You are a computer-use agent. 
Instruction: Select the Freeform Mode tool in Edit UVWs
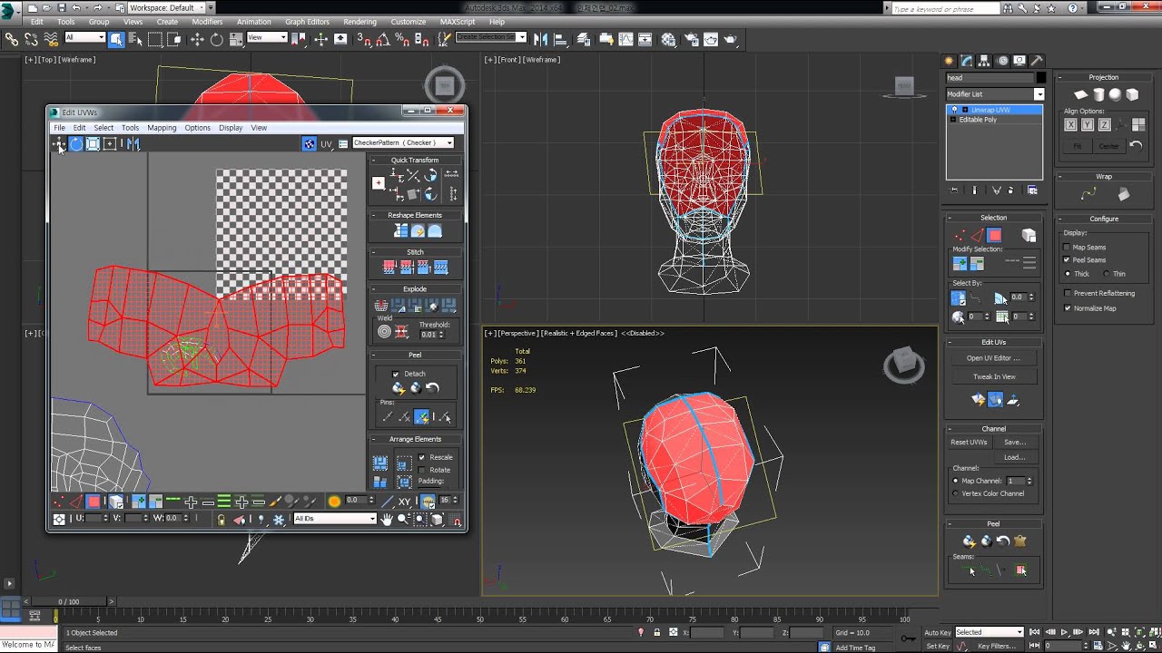click(x=110, y=143)
